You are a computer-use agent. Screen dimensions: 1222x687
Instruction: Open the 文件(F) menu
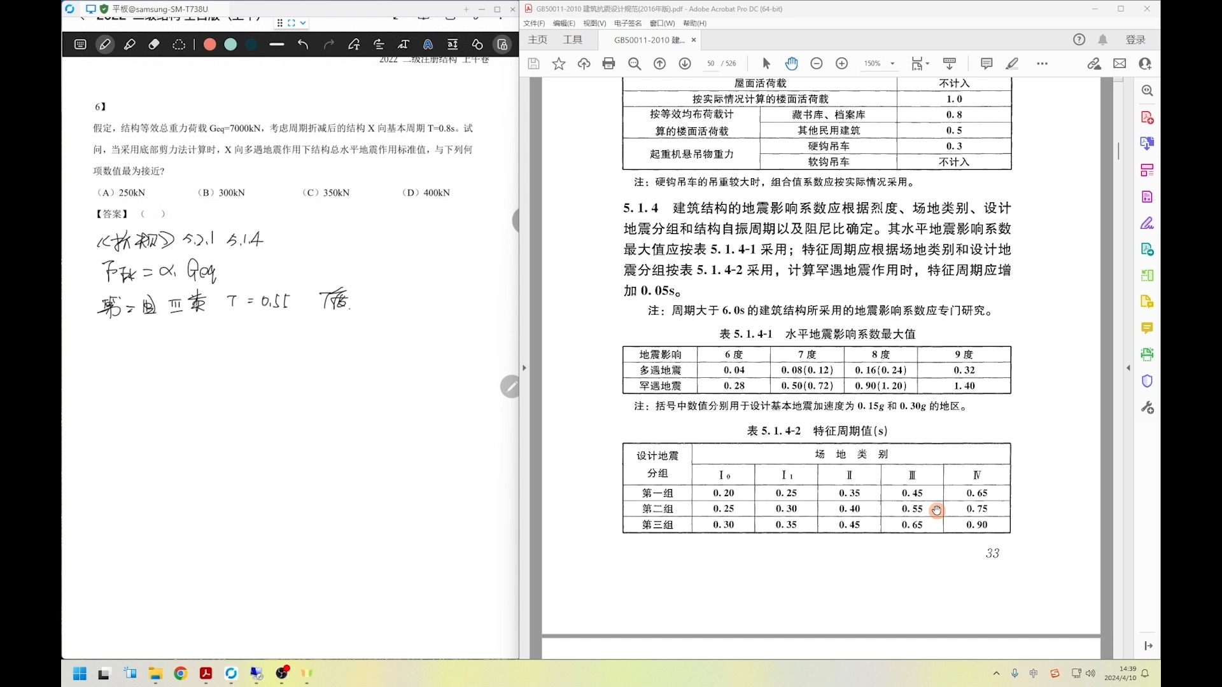pos(534,23)
